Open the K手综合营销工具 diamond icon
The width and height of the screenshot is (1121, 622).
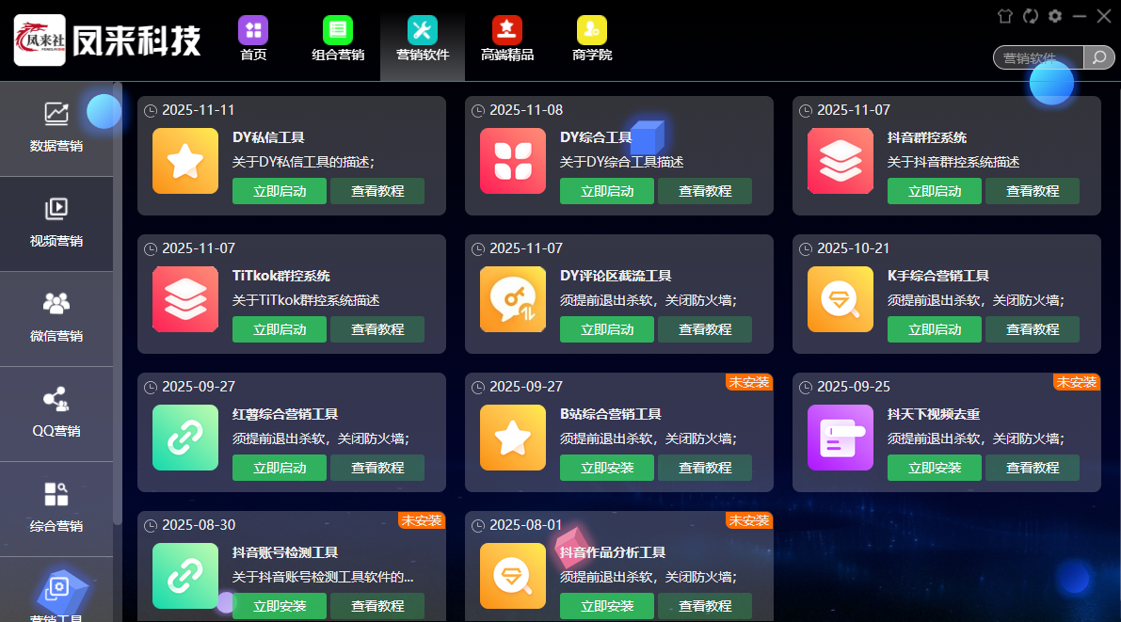click(840, 299)
